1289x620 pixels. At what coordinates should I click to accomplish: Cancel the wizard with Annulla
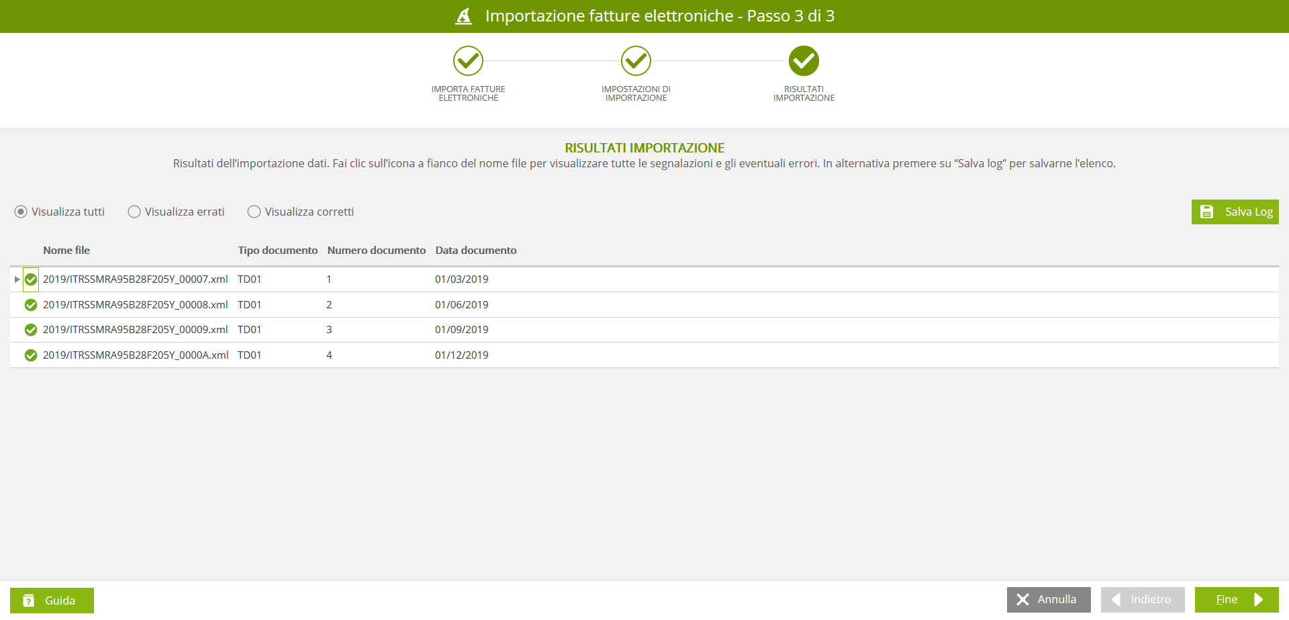pyautogui.click(x=1049, y=599)
